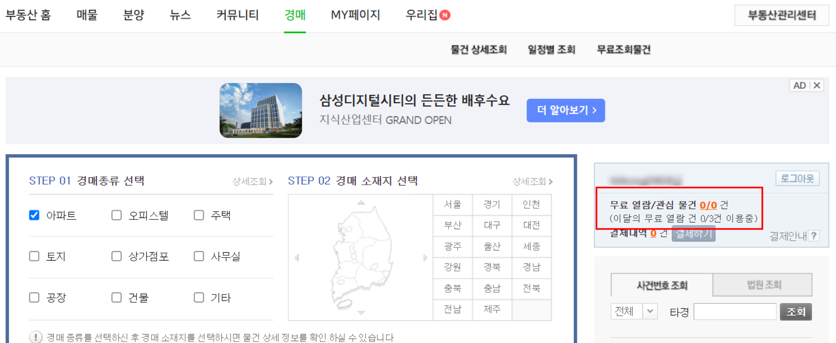Check the 오피스텔 checkbox
836x343 pixels.
(117, 215)
